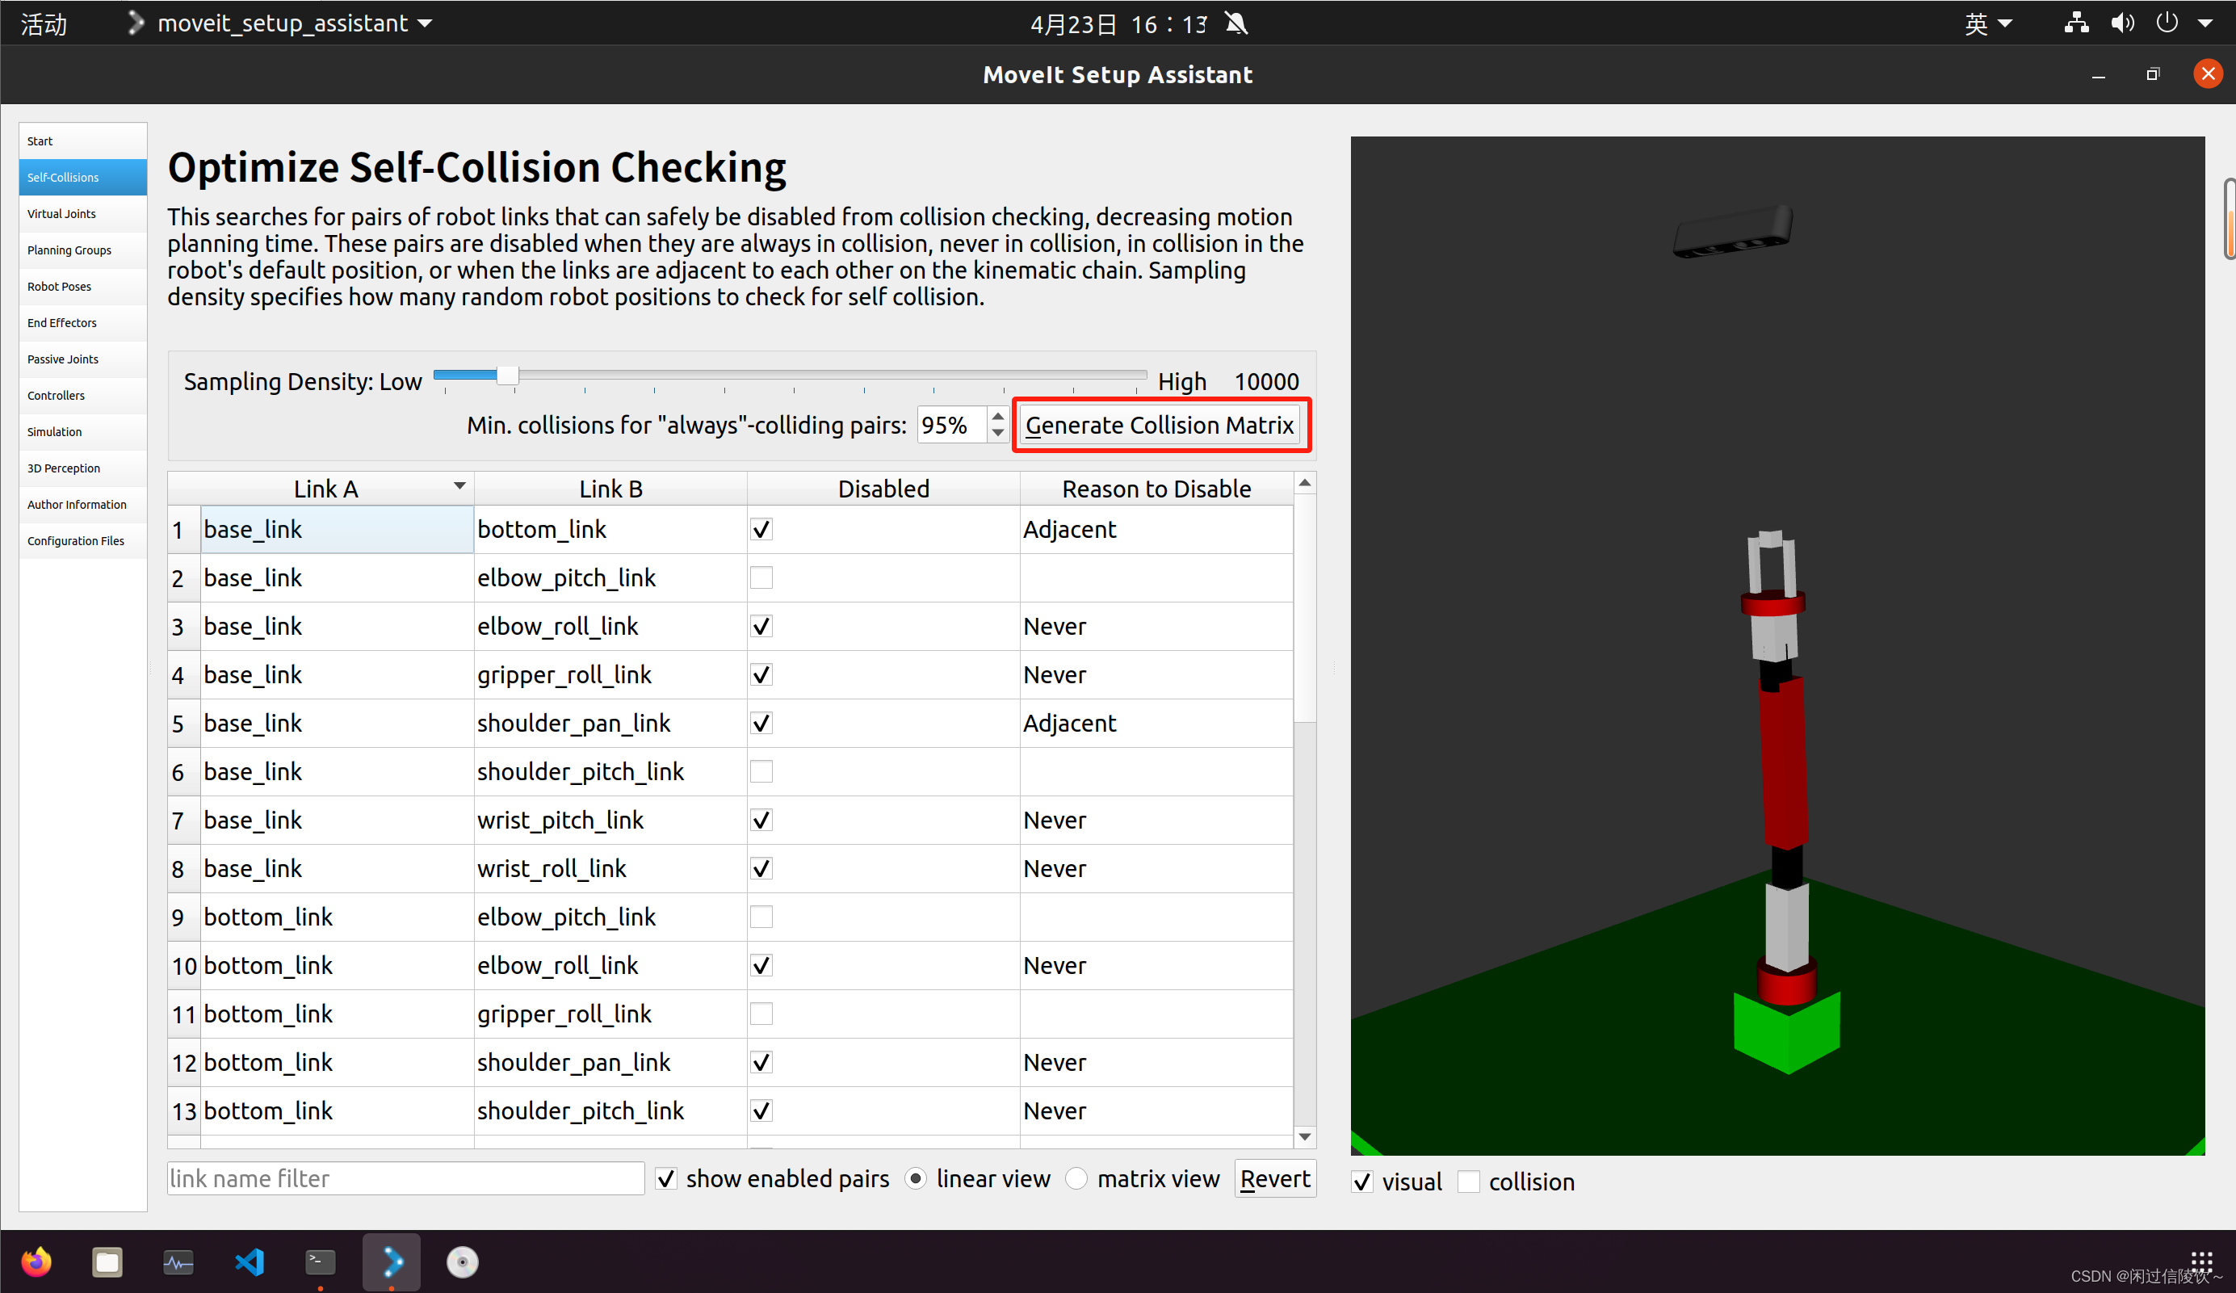Switch to the Robot Poses section
The width and height of the screenshot is (2236, 1293).
60,287
